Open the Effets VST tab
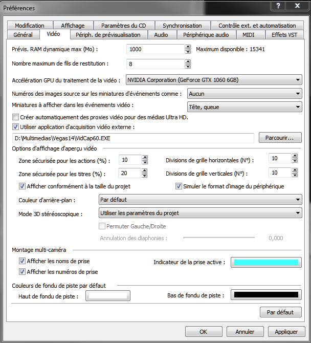 click(x=284, y=35)
